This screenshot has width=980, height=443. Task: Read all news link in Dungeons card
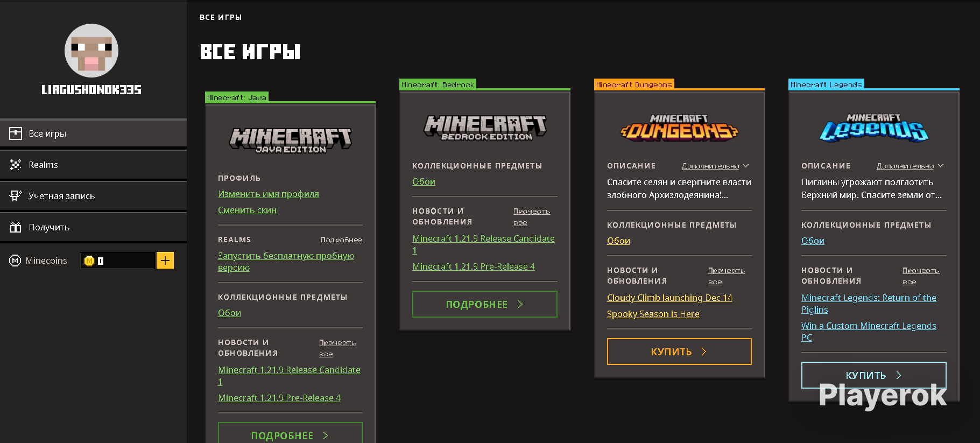pos(727,276)
